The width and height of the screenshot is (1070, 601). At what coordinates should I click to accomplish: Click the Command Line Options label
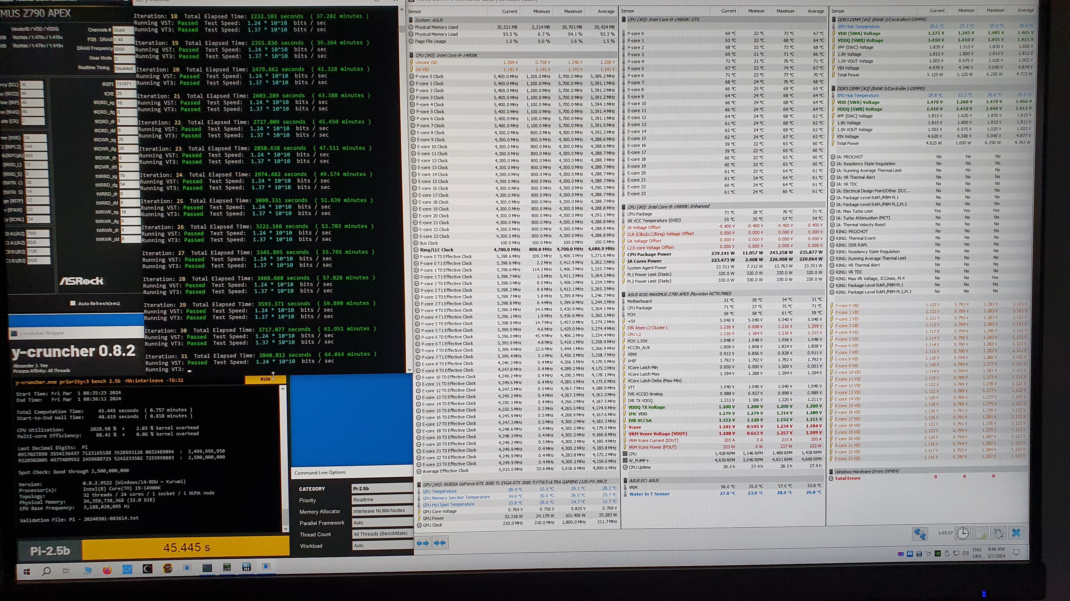pos(320,472)
